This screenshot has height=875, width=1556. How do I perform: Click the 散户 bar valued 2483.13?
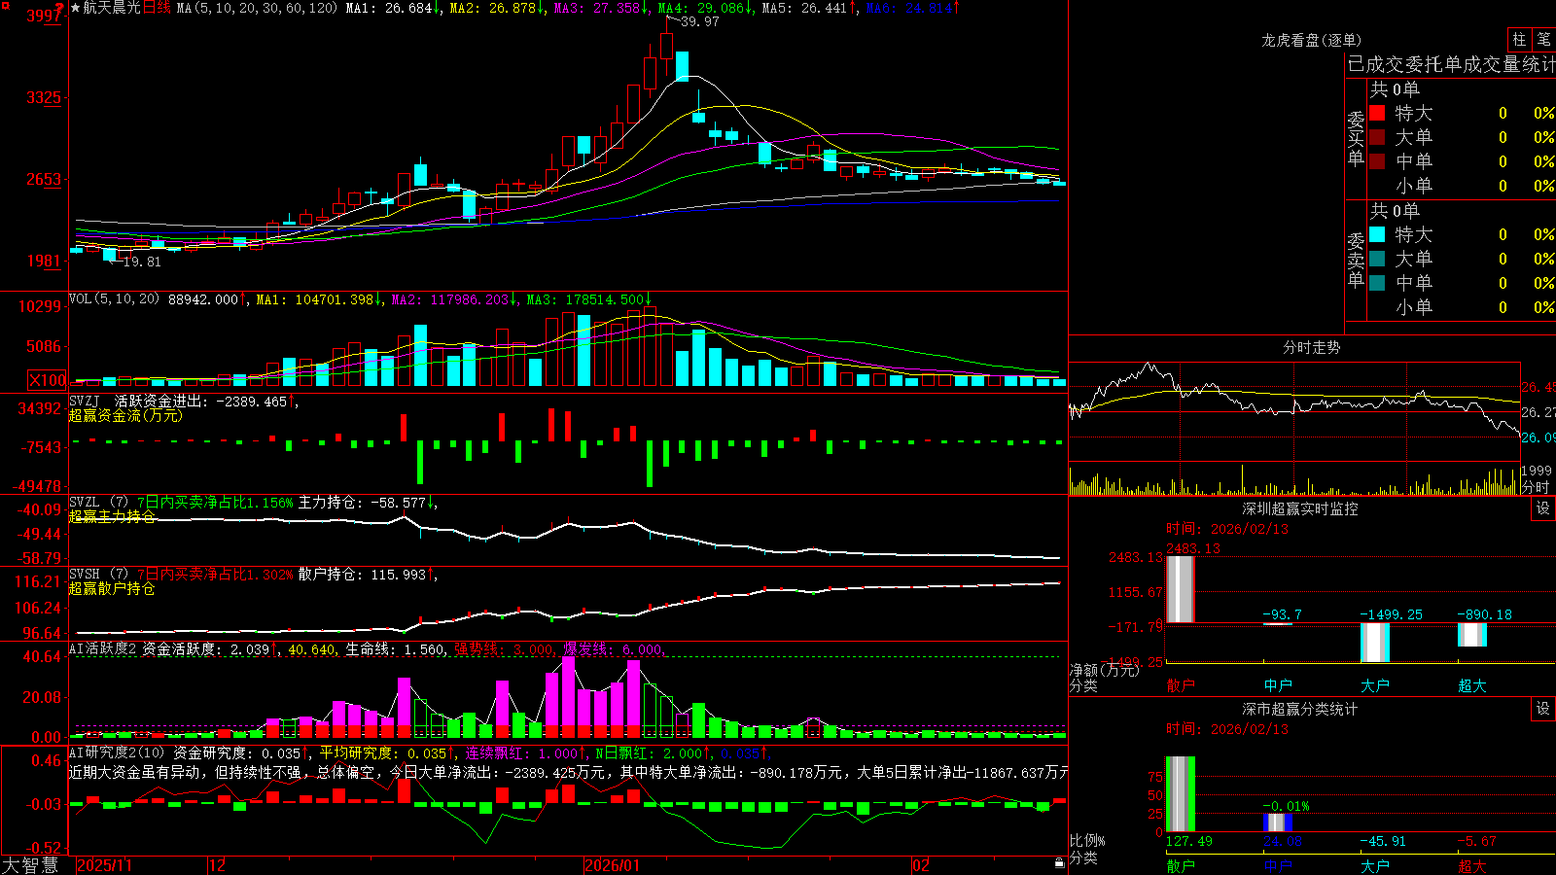pos(1181,589)
